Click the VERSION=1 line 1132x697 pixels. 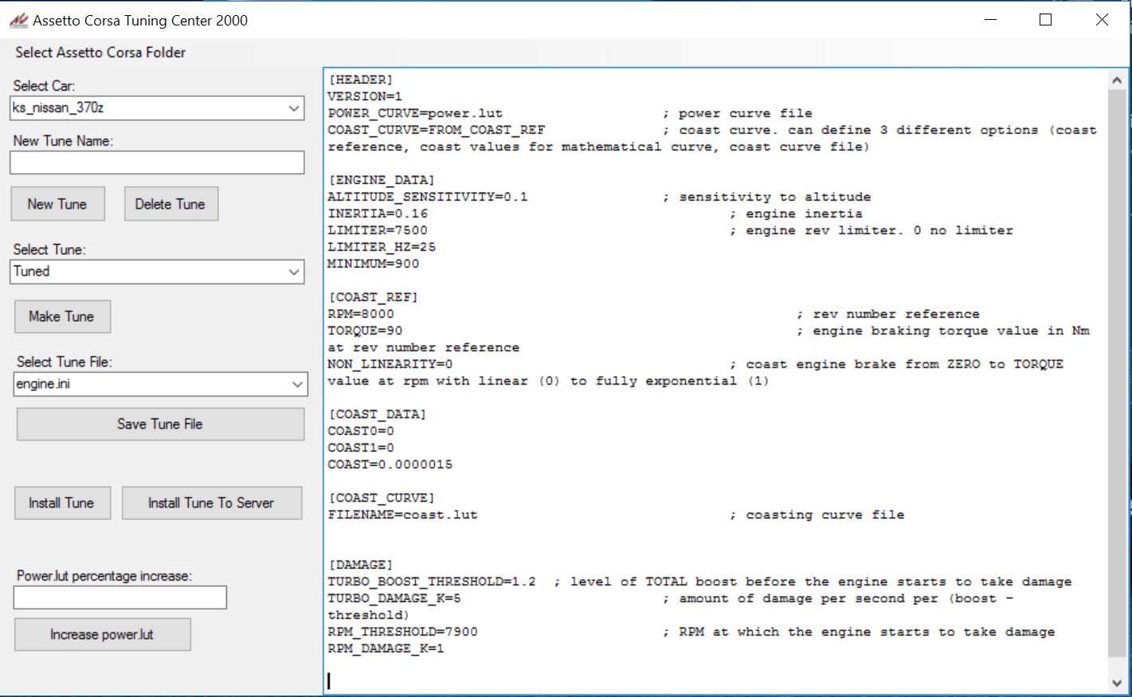tap(365, 96)
